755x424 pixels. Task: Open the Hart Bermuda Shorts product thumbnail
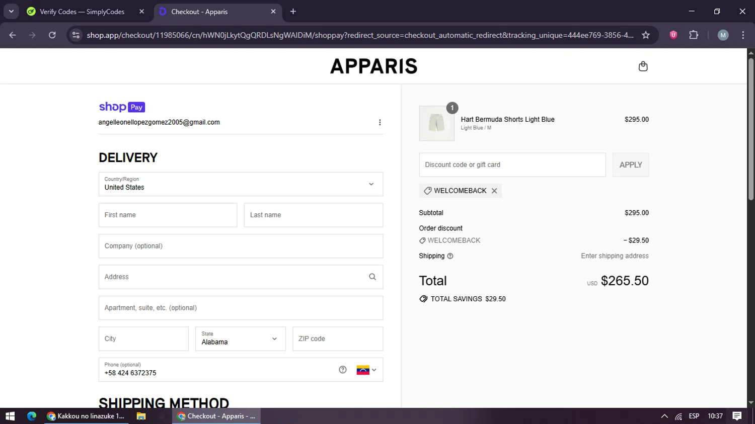(x=436, y=123)
